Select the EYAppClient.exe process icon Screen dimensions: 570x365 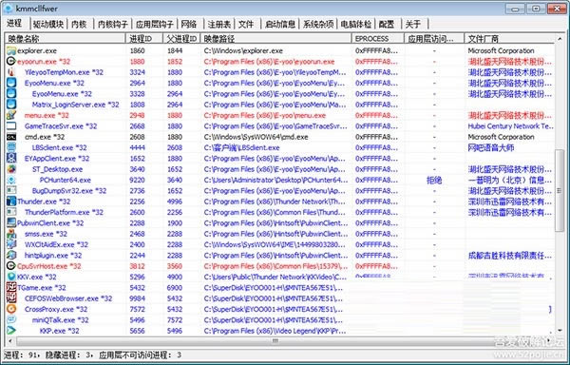click(x=11, y=158)
